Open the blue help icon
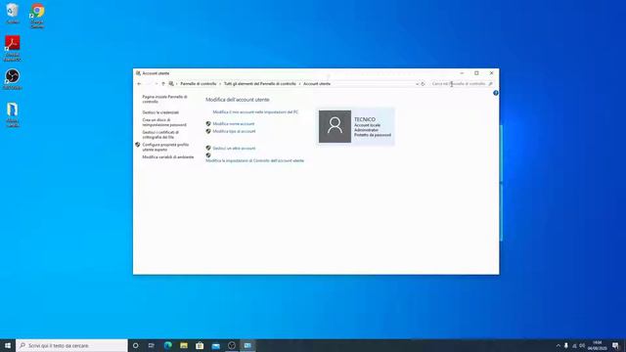 point(496,93)
